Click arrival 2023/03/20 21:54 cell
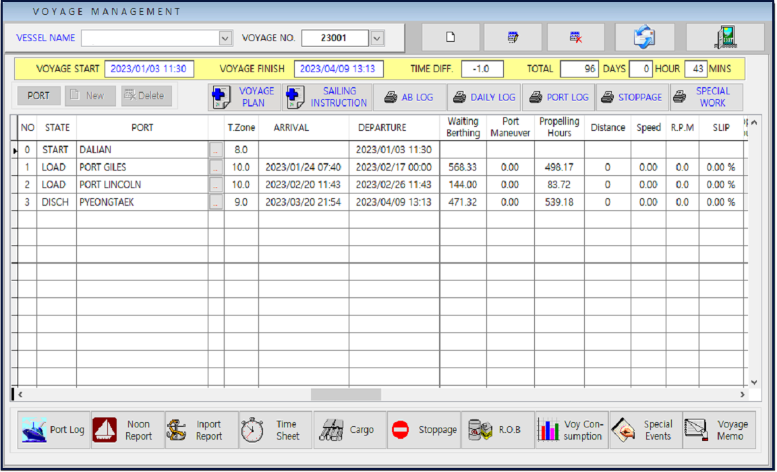This screenshot has width=777, height=472. tap(304, 202)
